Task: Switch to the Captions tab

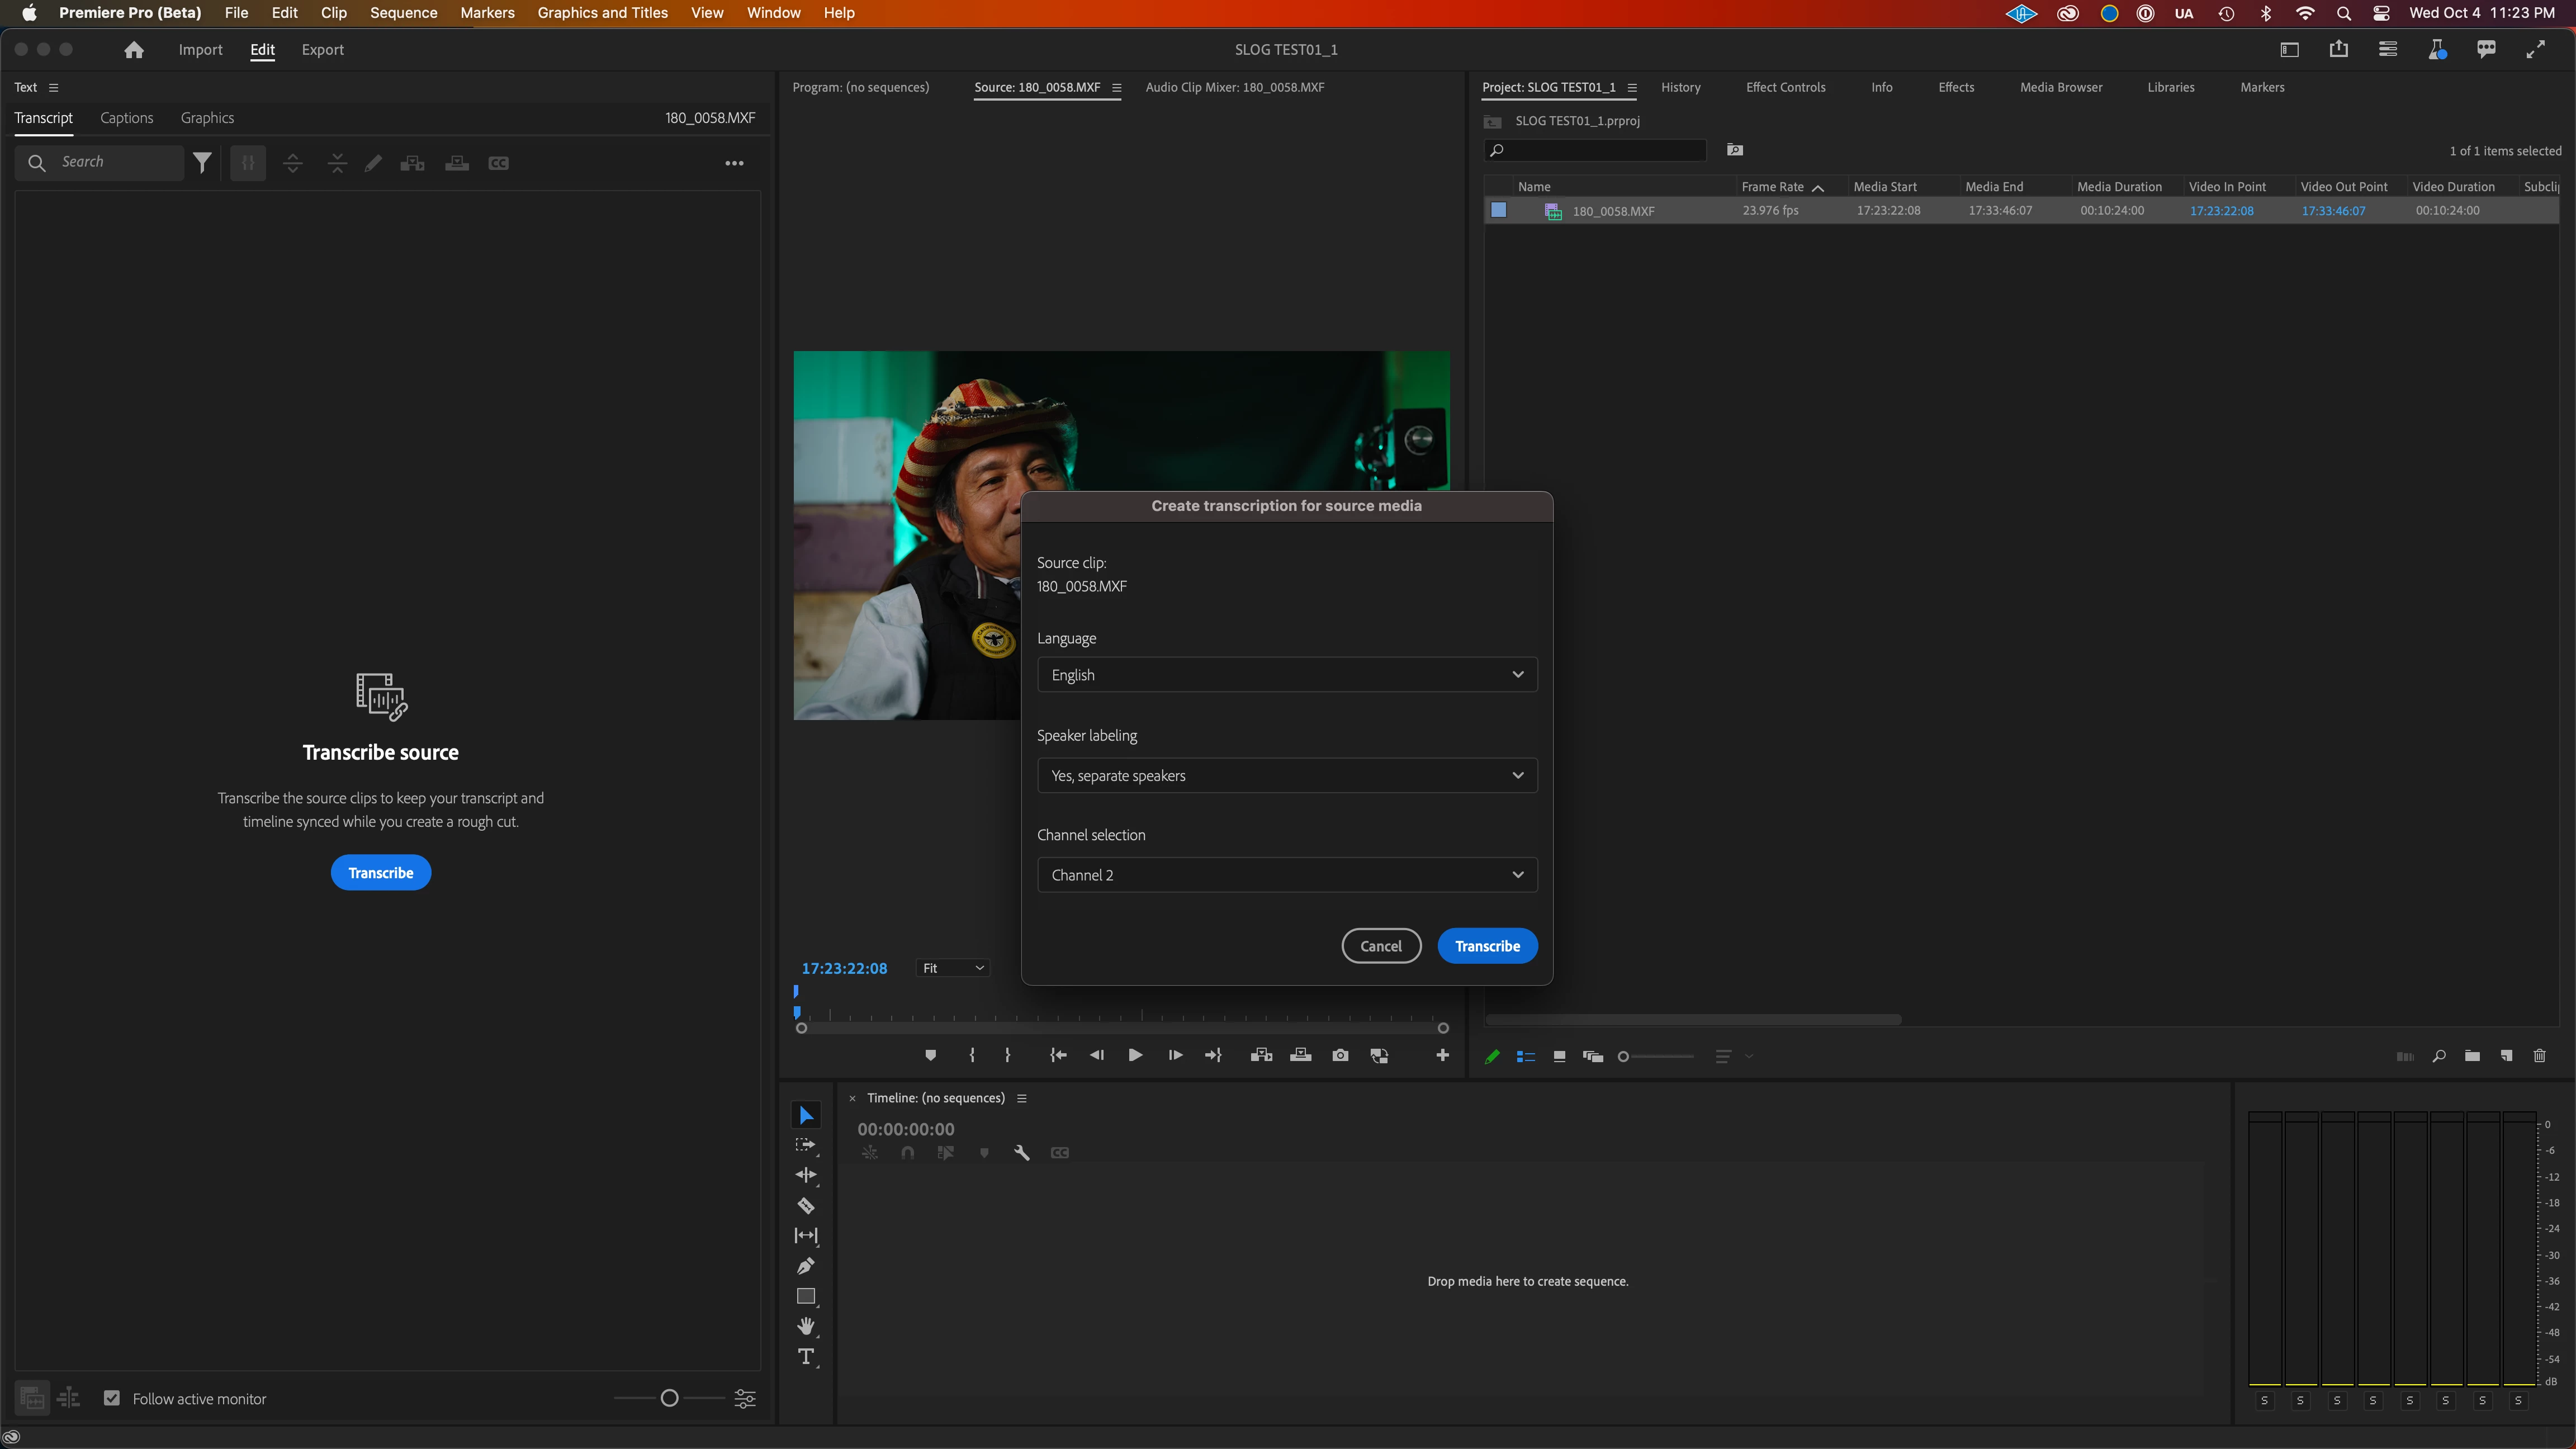Action: click(x=127, y=118)
